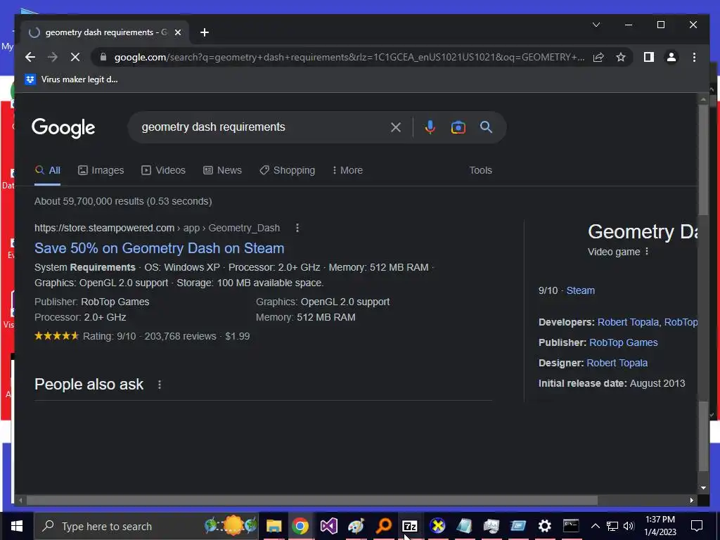This screenshot has width=720, height=540.
Task: Open options next to the Steam result URL
Action: pos(297,228)
